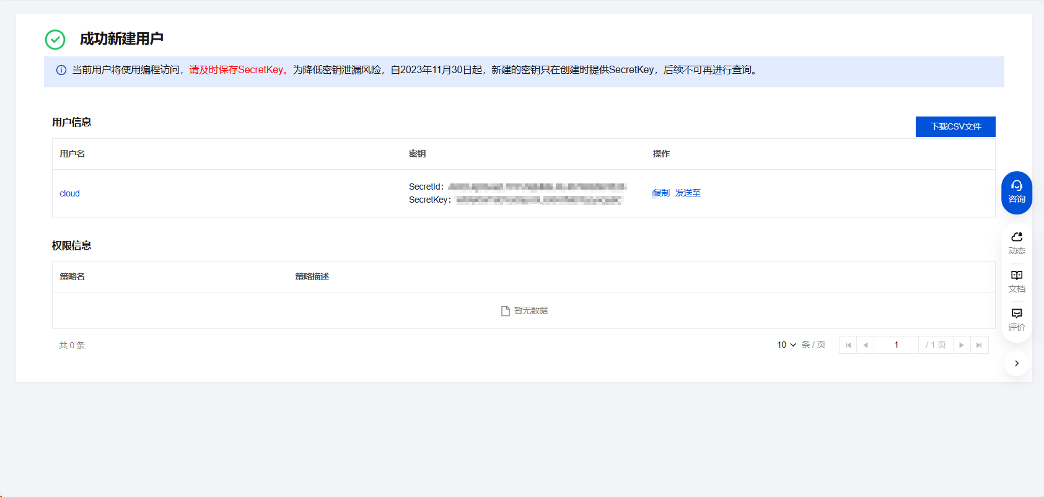
Task: Go to the next page arrow
Action: pyautogui.click(x=961, y=345)
